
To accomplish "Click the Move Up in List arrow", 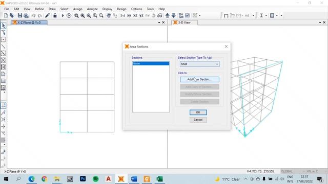I will (168, 15).
